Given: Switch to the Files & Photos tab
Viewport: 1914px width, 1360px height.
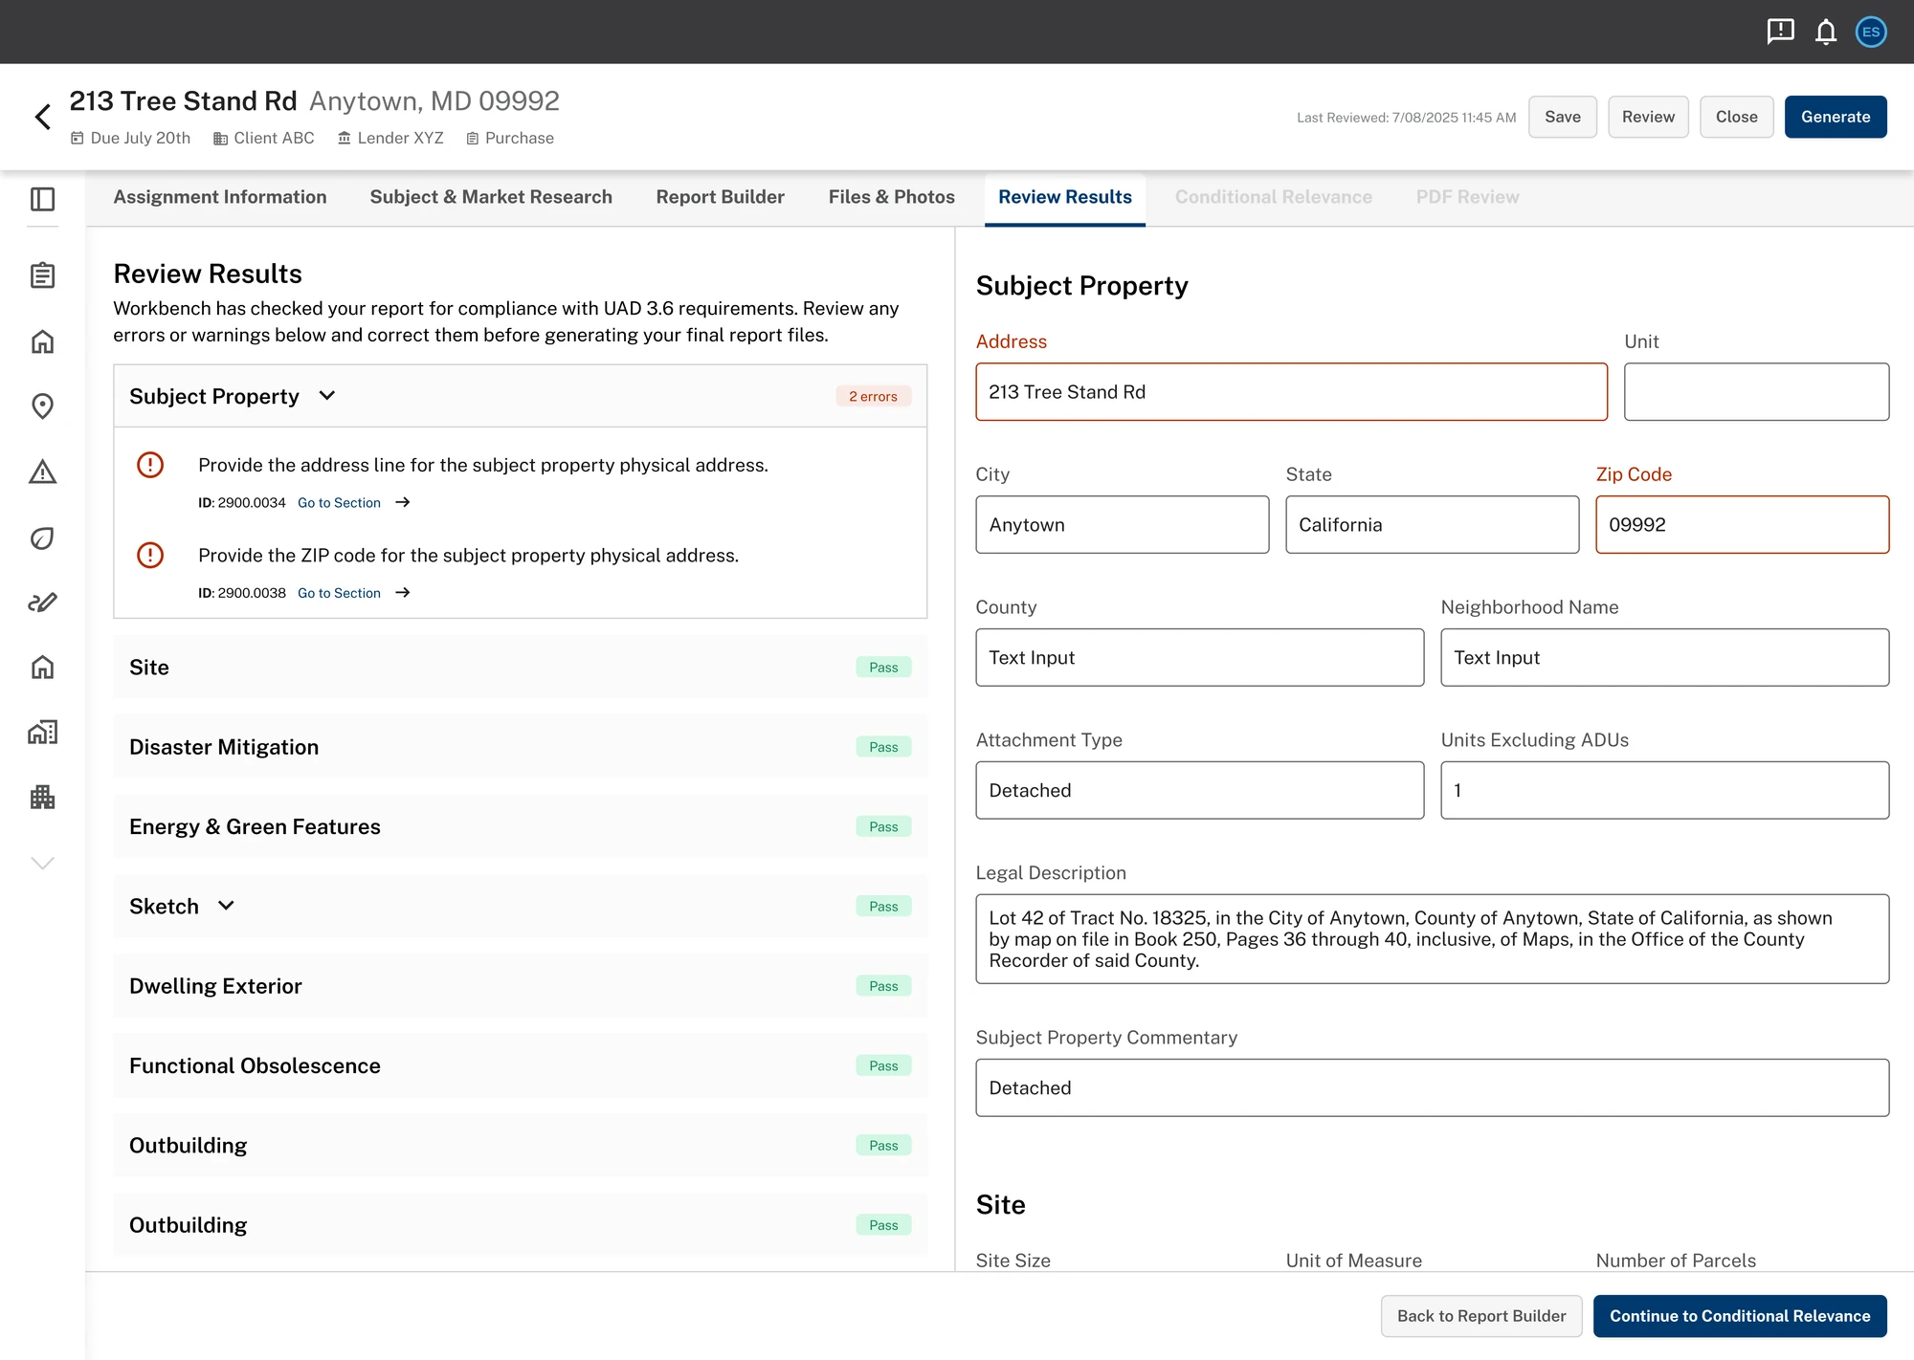Looking at the screenshot, I should tap(891, 197).
